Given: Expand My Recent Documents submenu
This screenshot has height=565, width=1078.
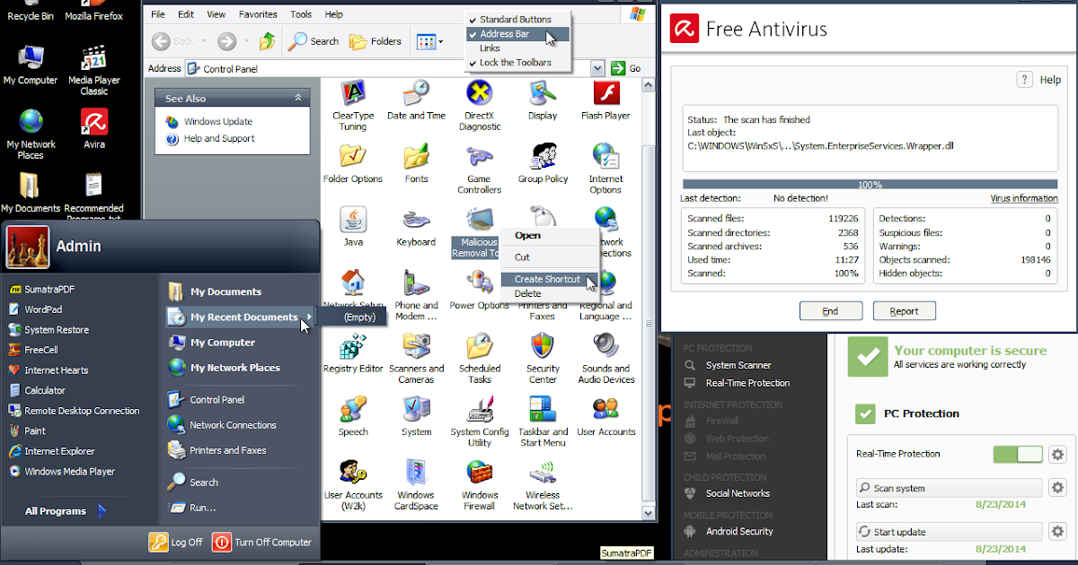Looking at the screenshot, I should (x=241, y=317).
